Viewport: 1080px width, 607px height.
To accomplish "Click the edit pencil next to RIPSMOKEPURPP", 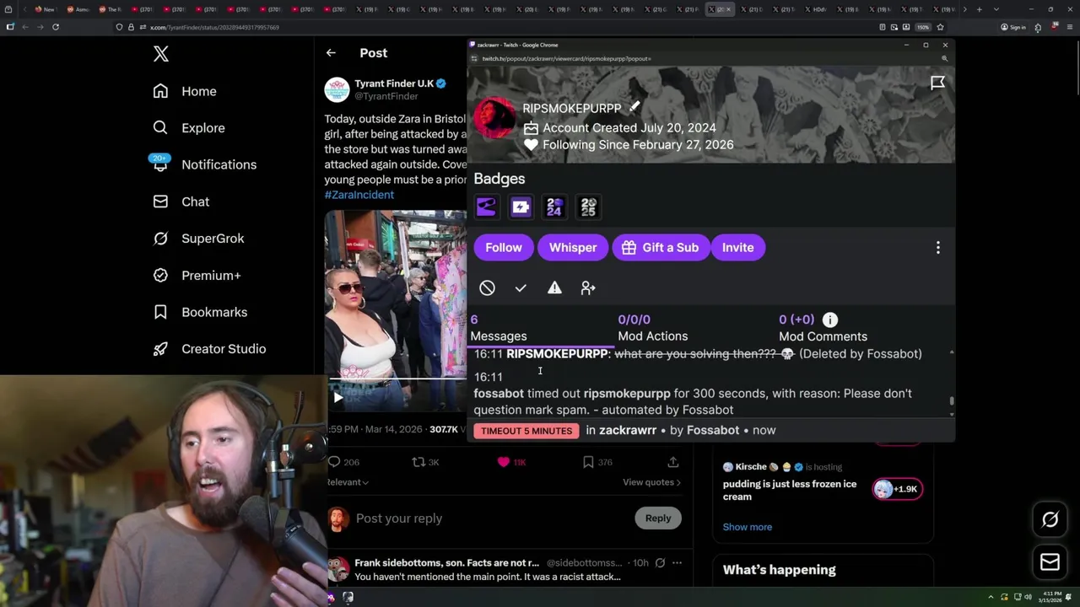I will click(634, 107).
